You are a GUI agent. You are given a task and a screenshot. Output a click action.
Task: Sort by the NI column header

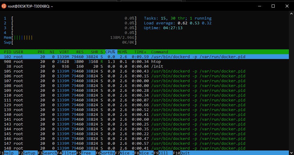[x=52, y=52]
